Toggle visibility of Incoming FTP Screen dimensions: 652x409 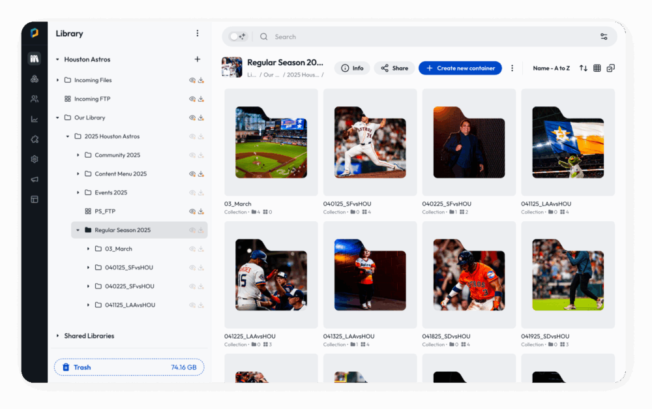pyautogui.click(x=192, y=99)
